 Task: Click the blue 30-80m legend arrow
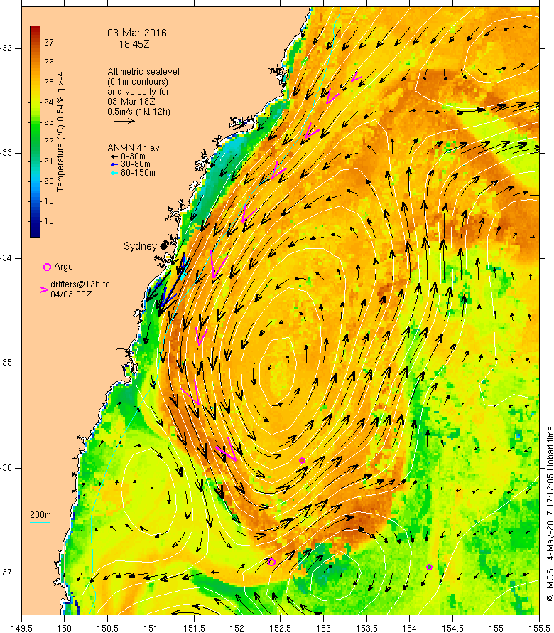[114, 165]
